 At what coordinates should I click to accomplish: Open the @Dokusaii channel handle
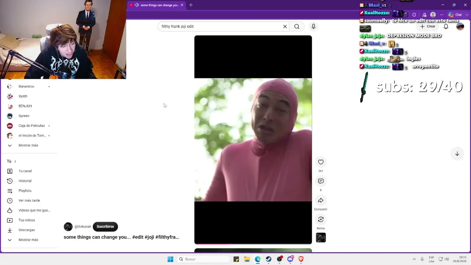pyautogui.click(x=82, y=227)
